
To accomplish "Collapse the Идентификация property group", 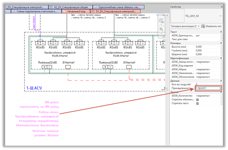I will coord(221,58).
